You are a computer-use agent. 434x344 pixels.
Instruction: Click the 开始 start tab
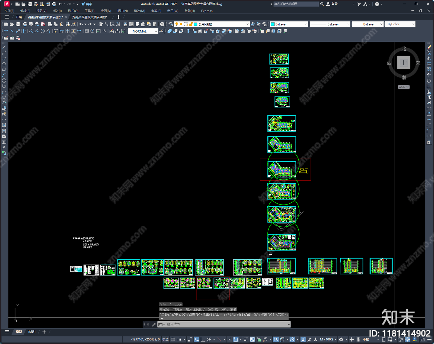19,17
